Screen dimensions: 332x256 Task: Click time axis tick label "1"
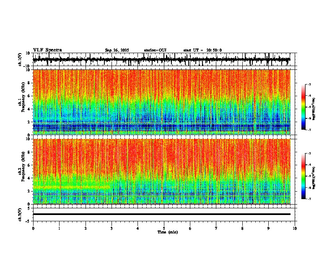[59, 228]
